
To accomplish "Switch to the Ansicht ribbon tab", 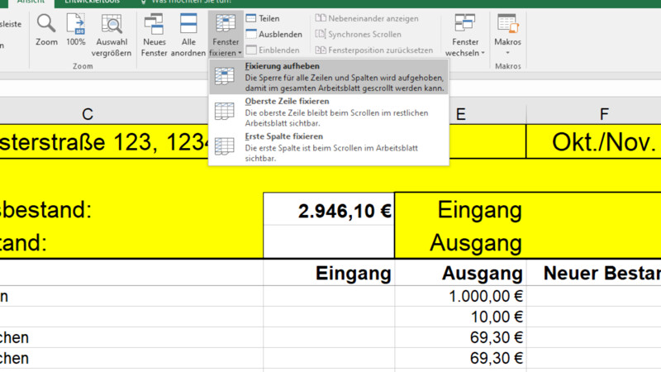I will tap(31, 2).
